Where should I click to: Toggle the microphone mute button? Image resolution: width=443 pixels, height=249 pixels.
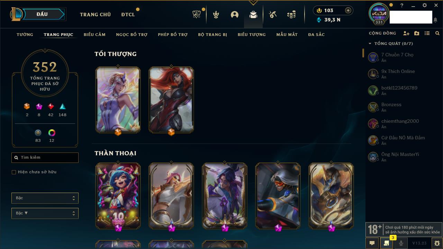click(x=401, y=243)
